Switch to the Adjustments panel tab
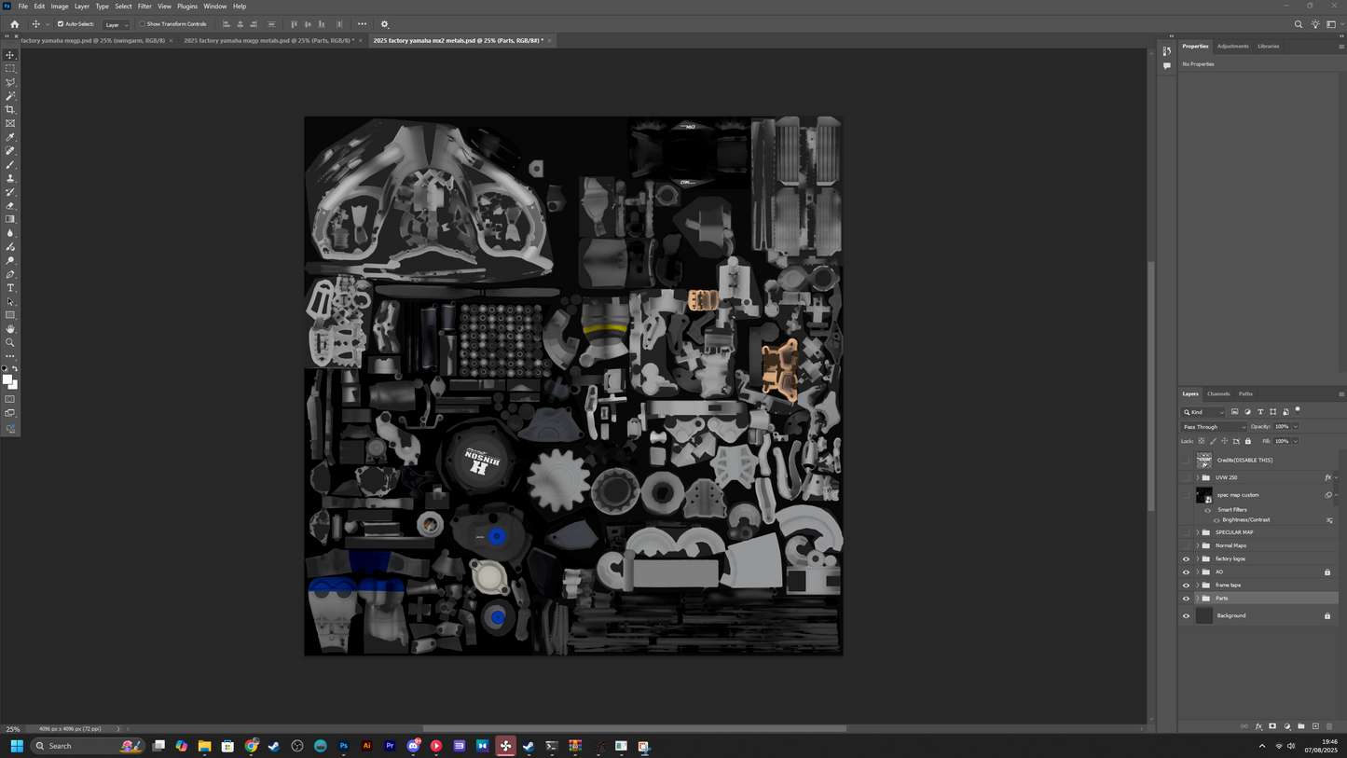The image size is (1347, 758). (x=1232, y=46)
